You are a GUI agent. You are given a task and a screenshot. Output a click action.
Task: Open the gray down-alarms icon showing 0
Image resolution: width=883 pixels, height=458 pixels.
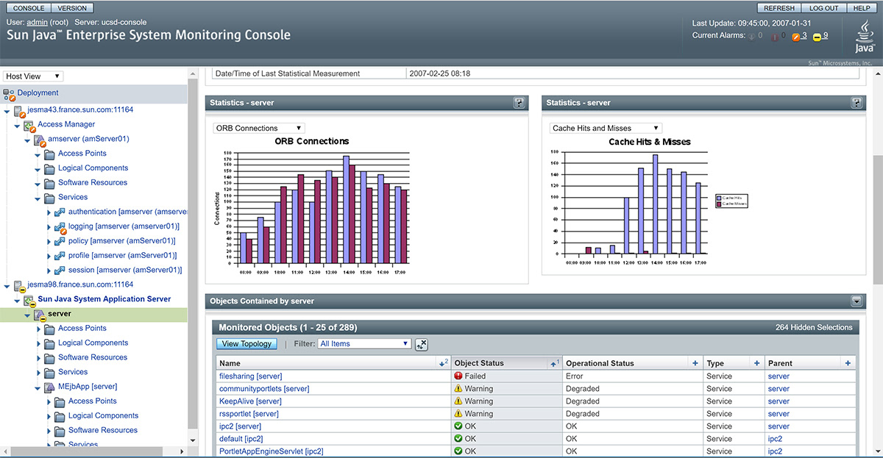pos(752,36)
